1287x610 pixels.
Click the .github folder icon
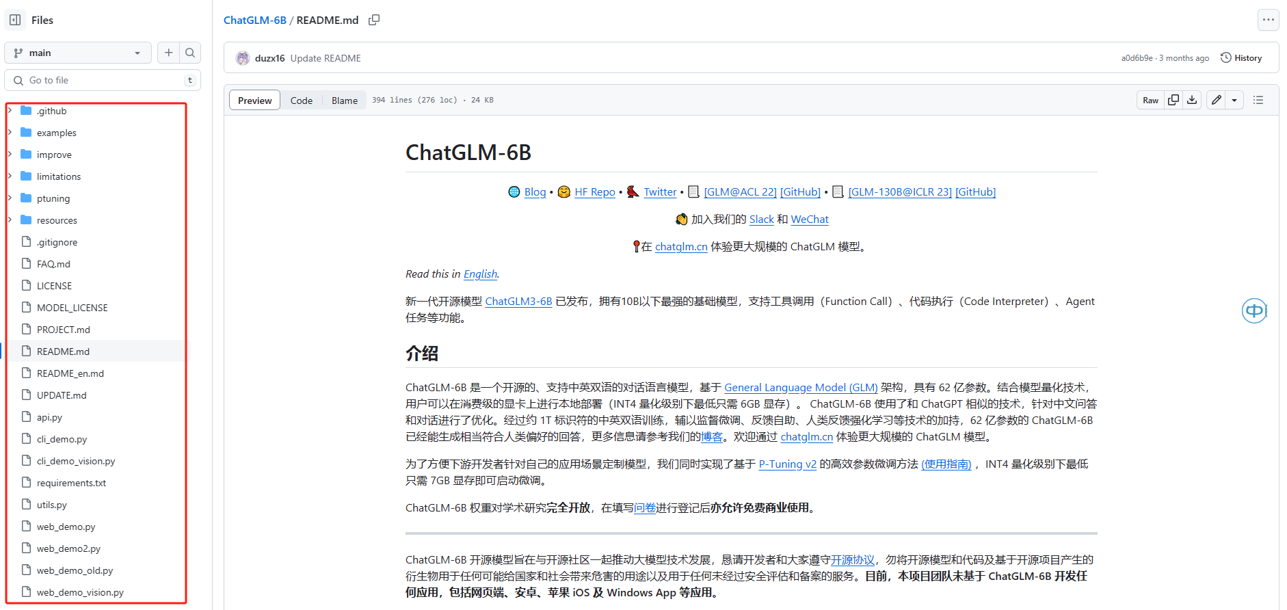[27, 111]
